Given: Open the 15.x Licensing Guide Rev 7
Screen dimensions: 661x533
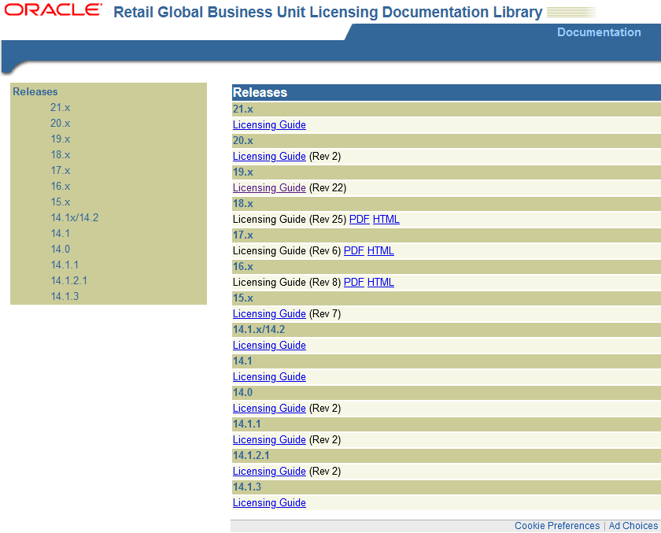Looking at the screenshot, I should click(269, 313).
